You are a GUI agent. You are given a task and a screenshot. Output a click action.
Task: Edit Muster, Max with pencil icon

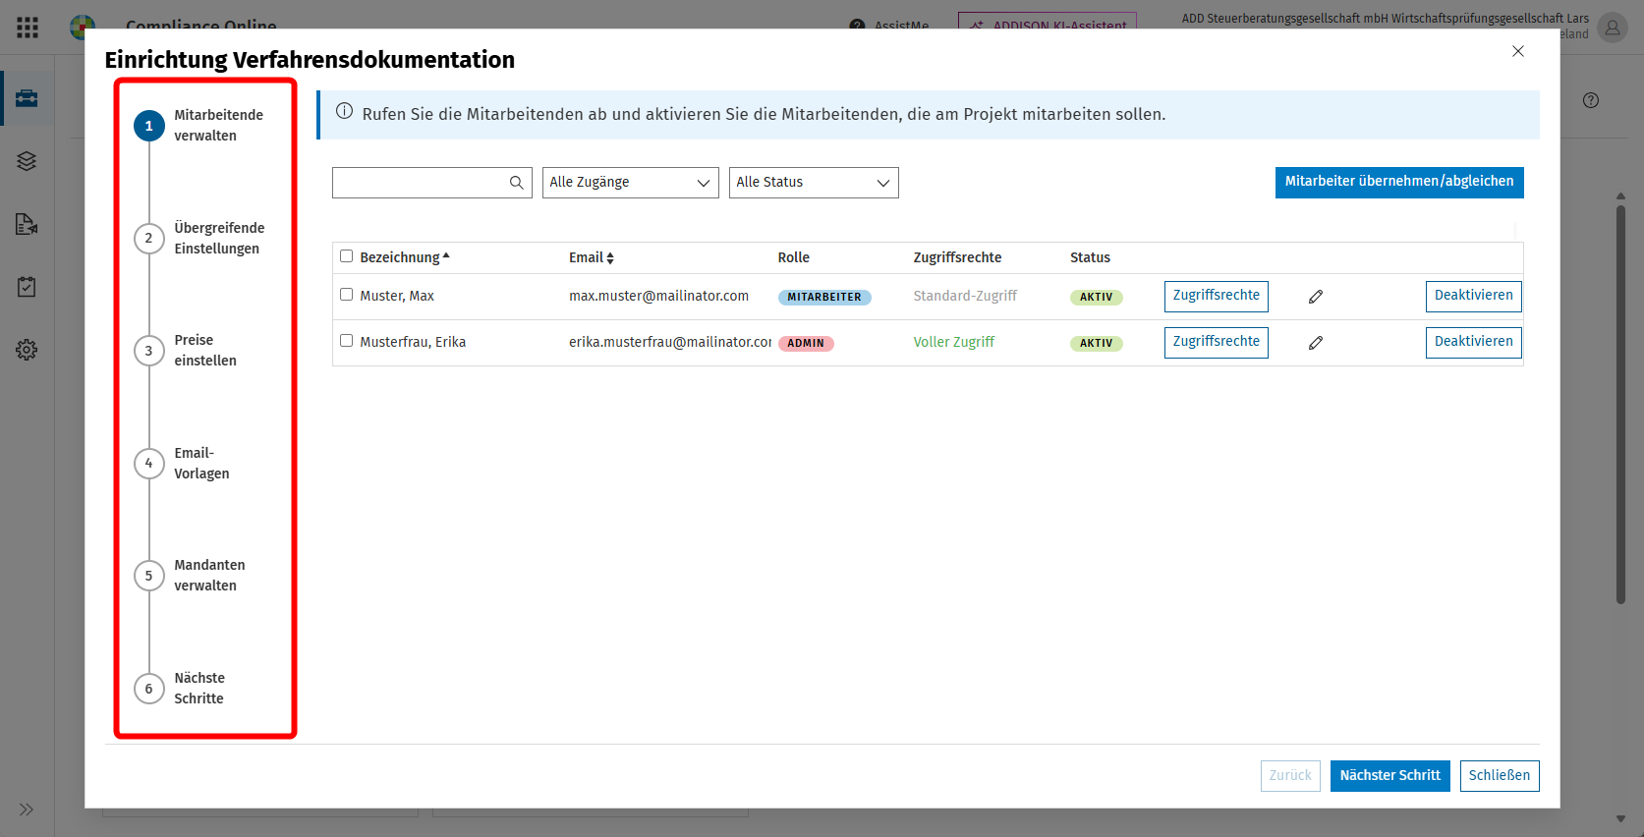[x=1316, y=297]
